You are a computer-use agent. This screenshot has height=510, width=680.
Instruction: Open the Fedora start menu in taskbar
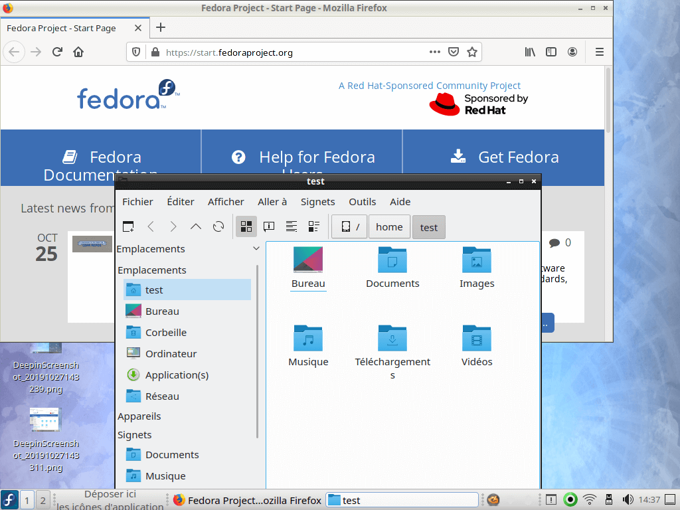(x=9, y=499)
